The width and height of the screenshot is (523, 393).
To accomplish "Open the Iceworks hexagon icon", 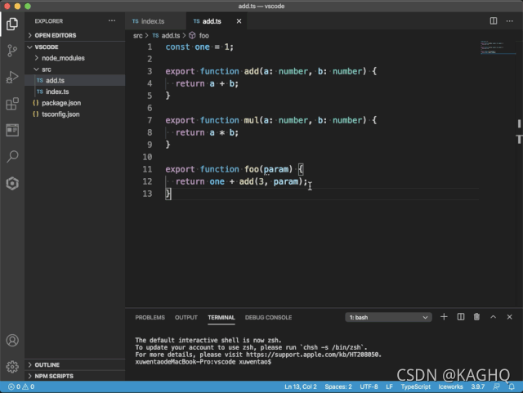I will point(12,183).
